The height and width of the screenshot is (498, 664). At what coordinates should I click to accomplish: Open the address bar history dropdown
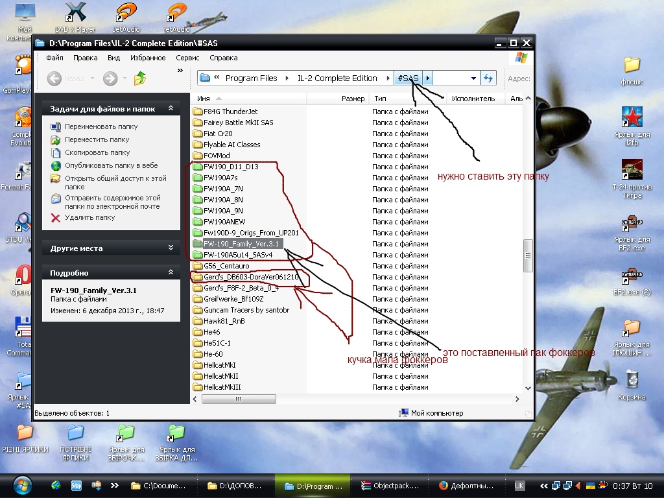(473, 78)
